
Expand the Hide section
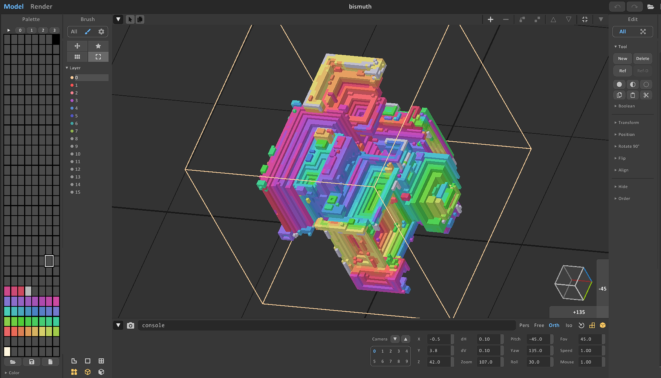(623, 187)
